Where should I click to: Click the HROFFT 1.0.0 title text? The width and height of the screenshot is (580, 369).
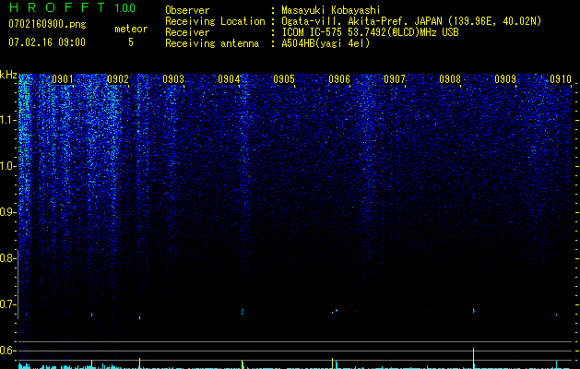click(x=72, y=7)
